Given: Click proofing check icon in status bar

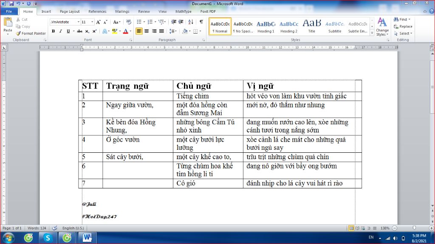Looking at the screenshot, I should pos(55,228).
